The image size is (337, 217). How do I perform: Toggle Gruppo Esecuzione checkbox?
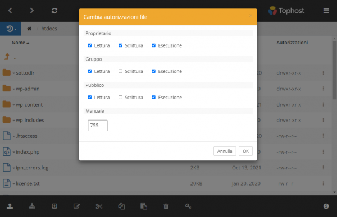click(x=153, y=71)
